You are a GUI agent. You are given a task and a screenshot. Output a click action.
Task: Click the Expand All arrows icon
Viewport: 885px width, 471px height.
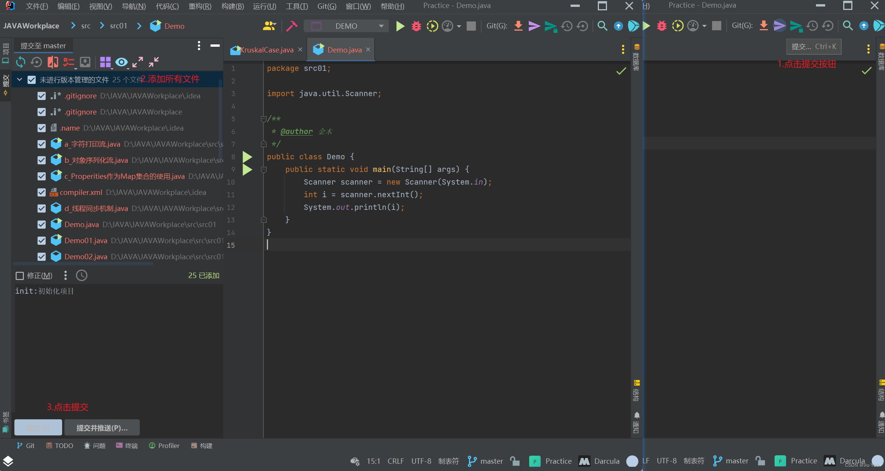click(138, 62)
